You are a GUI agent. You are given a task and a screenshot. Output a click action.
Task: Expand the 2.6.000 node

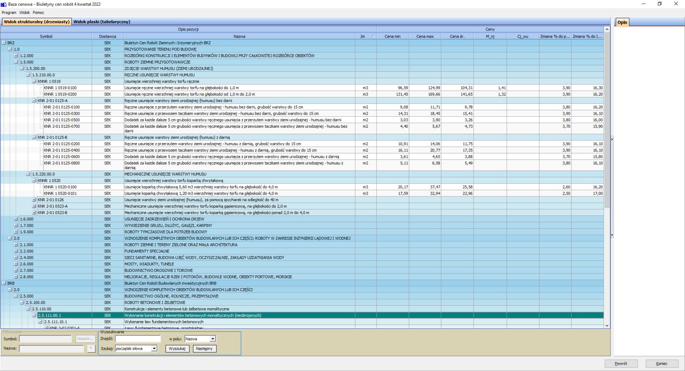click(16, 264)
